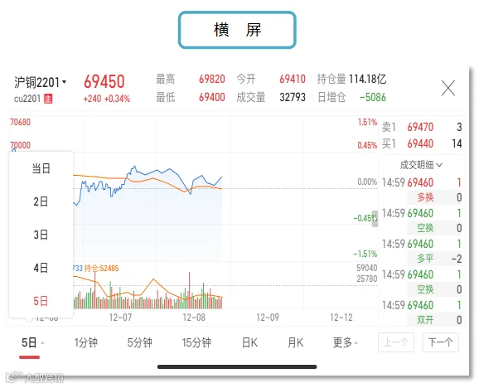
Task: Click the red 主 main-contract badge
Action: pyautogui.click(x=48, y=99)
